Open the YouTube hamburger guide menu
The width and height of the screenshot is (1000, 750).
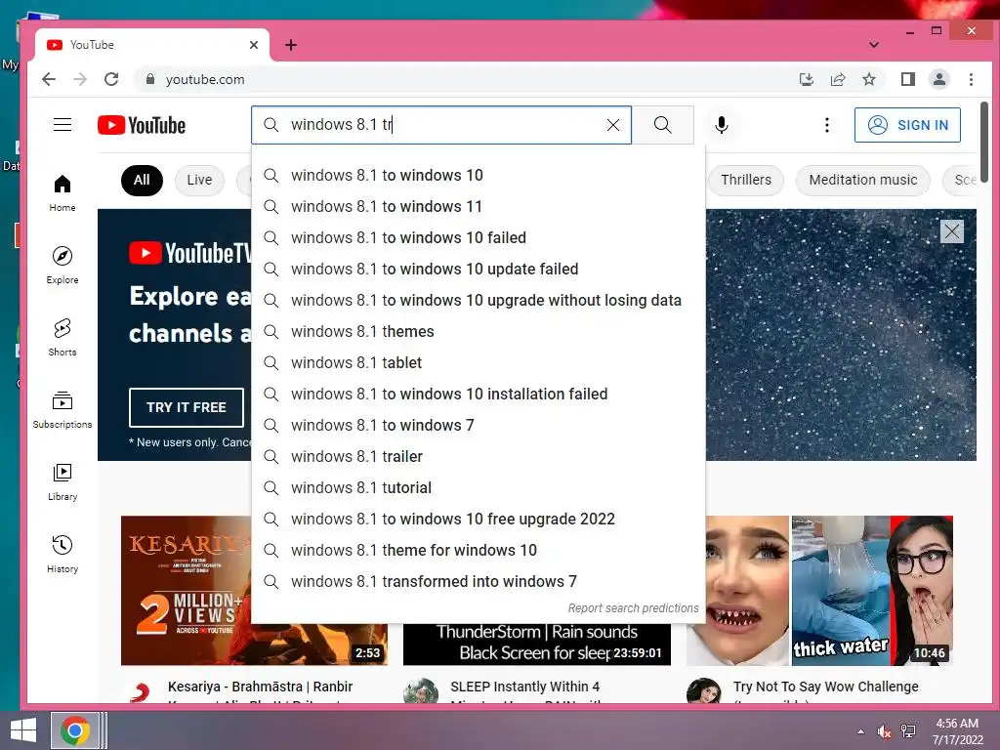[62, 124]
